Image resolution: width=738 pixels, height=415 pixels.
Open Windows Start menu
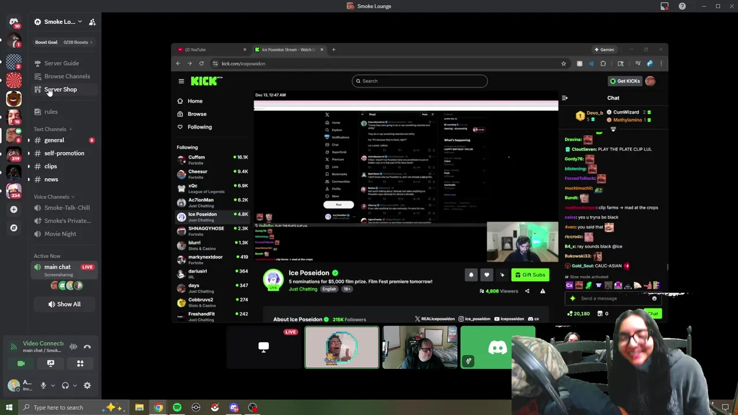9,408
